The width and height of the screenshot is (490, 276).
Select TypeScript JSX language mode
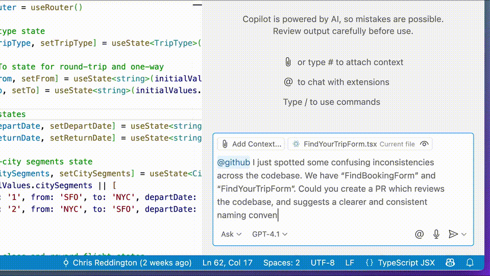(406, 263)
